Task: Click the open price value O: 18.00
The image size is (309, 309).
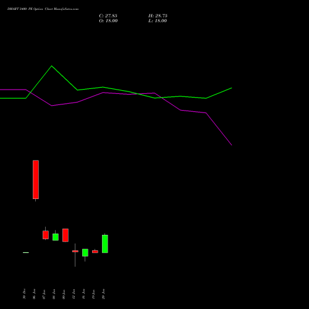Action: coord(108,21)
